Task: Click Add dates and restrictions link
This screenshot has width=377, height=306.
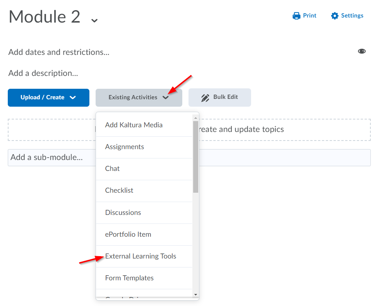Action: click(x=59, y=52)
